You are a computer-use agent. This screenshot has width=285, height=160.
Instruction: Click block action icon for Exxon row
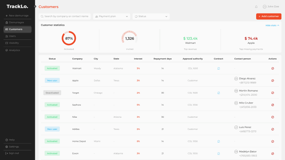point(273,154)
